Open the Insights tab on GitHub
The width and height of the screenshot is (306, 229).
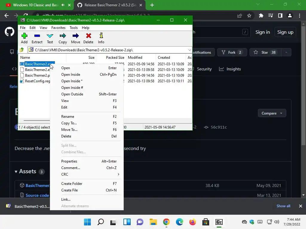(230, 69)
